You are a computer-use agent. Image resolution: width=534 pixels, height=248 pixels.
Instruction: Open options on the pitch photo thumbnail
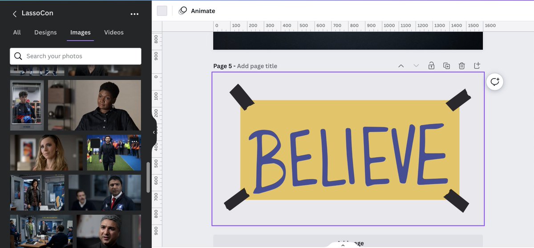[x=134, y=142]
